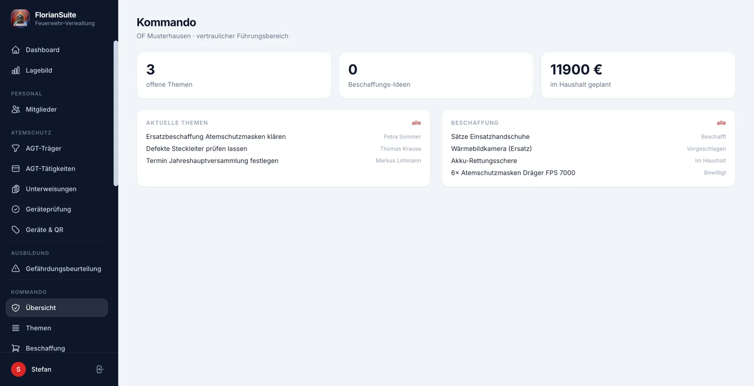Open the '0 Beschaffungs-Ideen' stat card

pos(436,75)
